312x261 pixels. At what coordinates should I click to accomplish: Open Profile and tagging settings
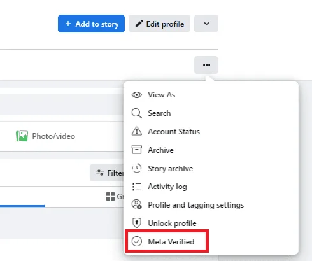[x=211, y=205]
